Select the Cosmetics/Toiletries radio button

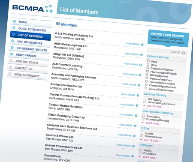(x=148, y=68)
